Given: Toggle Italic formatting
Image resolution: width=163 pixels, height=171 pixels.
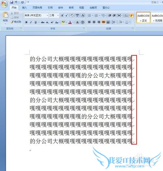Looking at the screenshot, I should 31,22.
